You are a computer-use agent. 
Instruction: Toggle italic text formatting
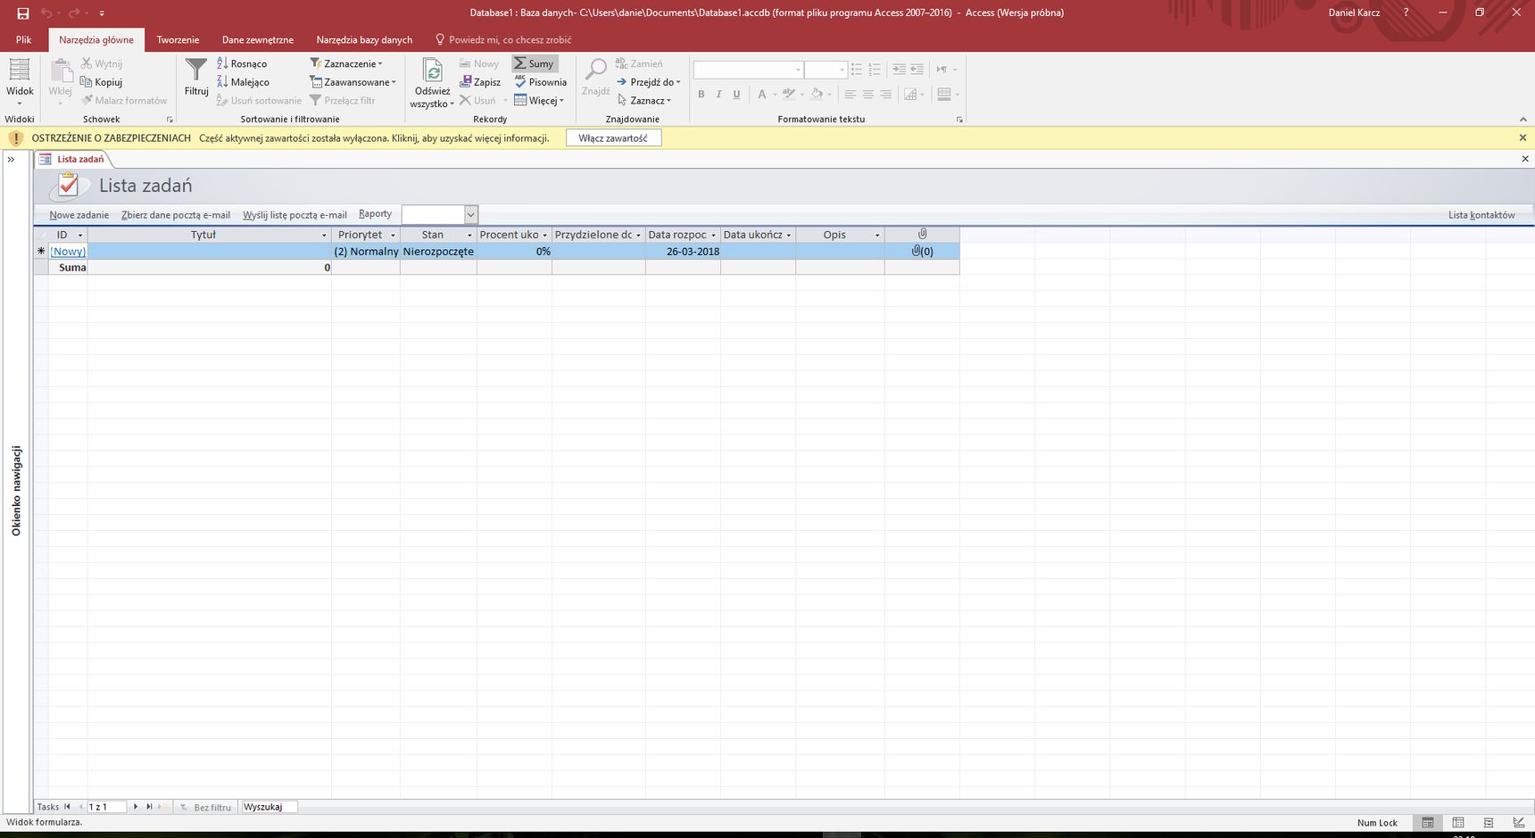718,94
